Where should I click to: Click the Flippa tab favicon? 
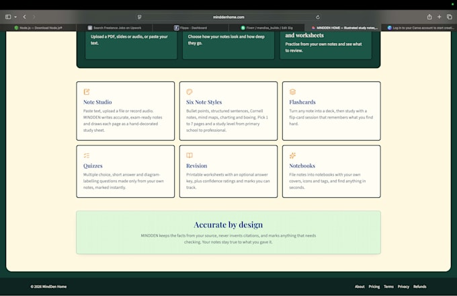coord(176,28)
